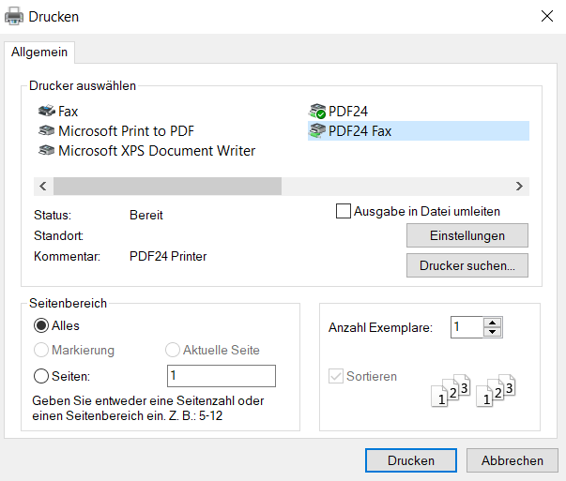This screenshot has width=566, height=481.
Task: Click the Drucken button to print
Action: tap(411, 460)
